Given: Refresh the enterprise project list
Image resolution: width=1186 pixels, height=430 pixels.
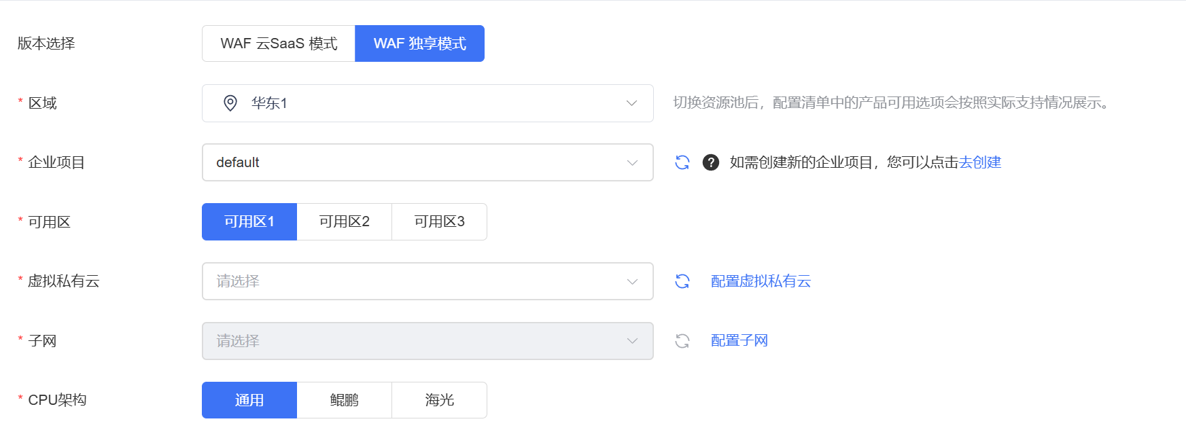Looking at the screenshot, I should coord(682,162).
